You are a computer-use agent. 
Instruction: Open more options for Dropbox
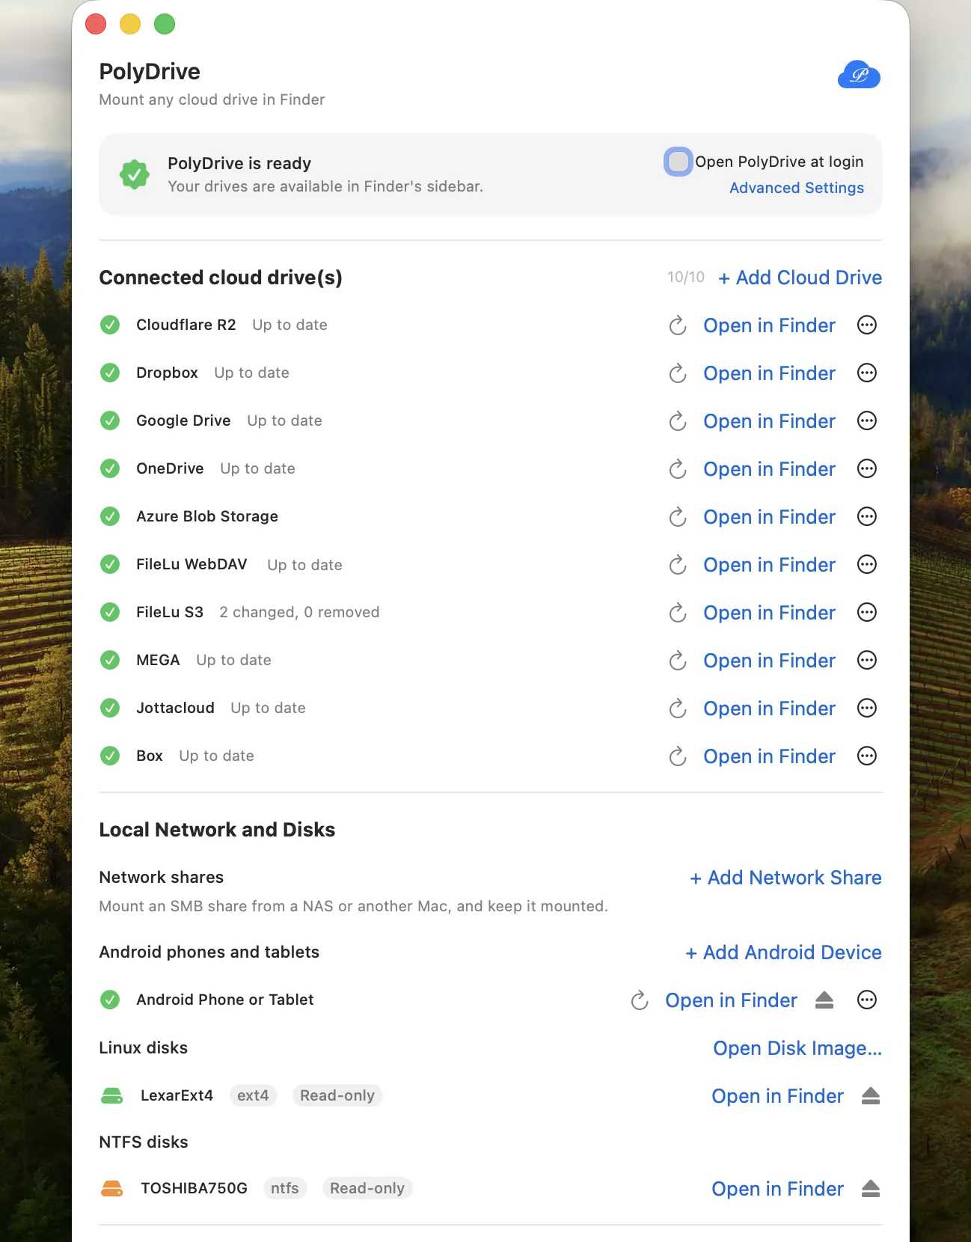(867, 373)
